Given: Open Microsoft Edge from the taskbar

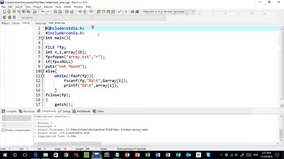Looking at the screenshot, I should click(35, 155).
